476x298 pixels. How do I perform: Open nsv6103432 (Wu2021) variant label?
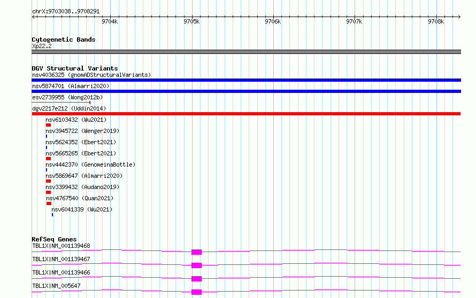point(76,120)
